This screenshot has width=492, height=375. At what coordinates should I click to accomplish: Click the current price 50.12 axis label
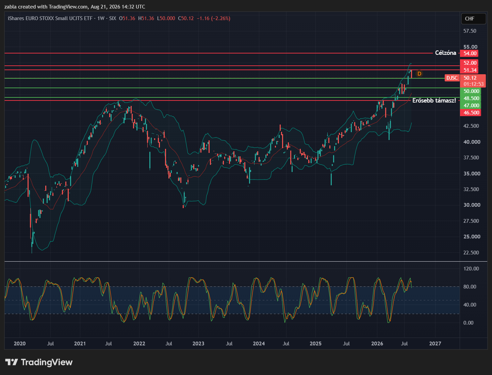470,78
